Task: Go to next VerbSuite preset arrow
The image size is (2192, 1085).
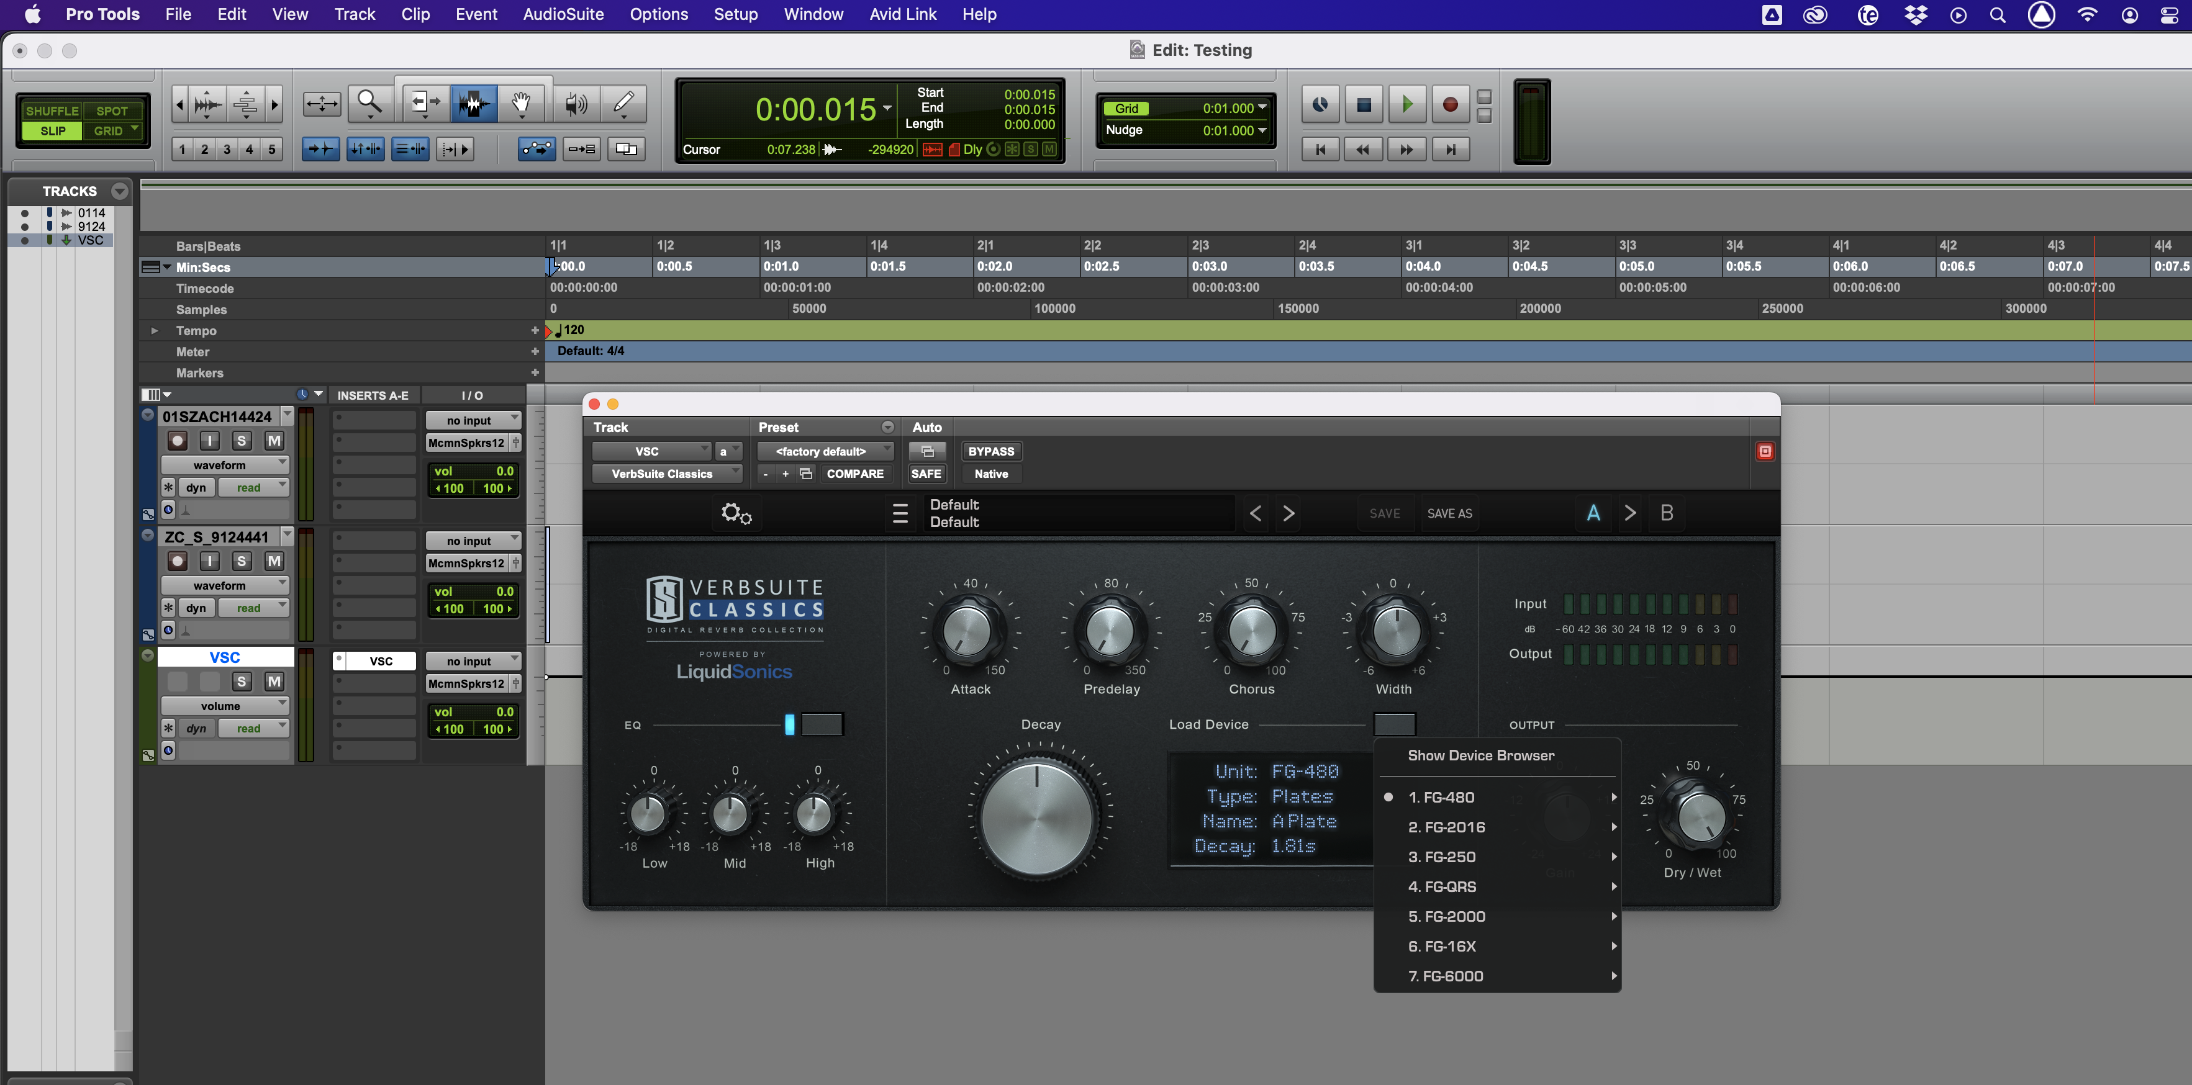Action: coord(1289,513)
